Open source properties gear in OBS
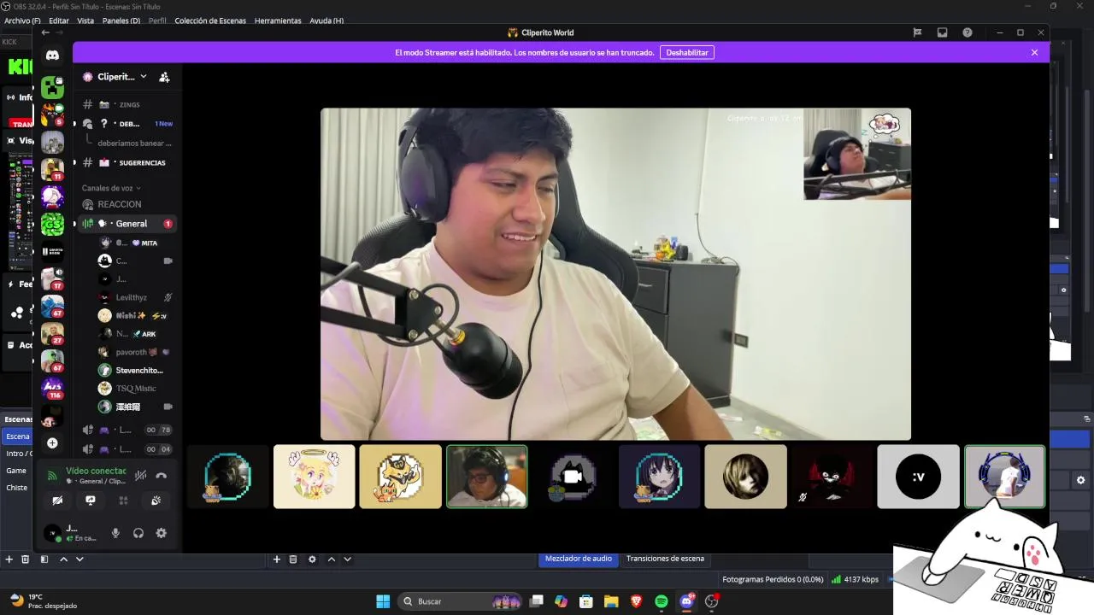Screen dimensions: 1094x615 point(312,559)
